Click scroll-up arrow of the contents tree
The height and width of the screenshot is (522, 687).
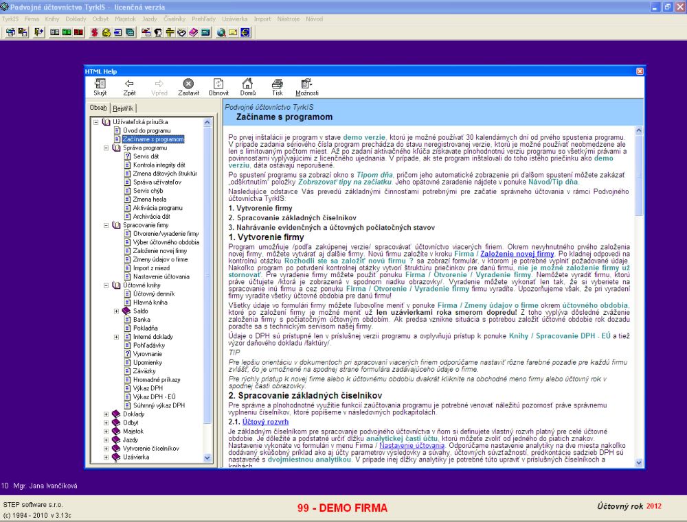pyautogui.click(x=207, y=123)
